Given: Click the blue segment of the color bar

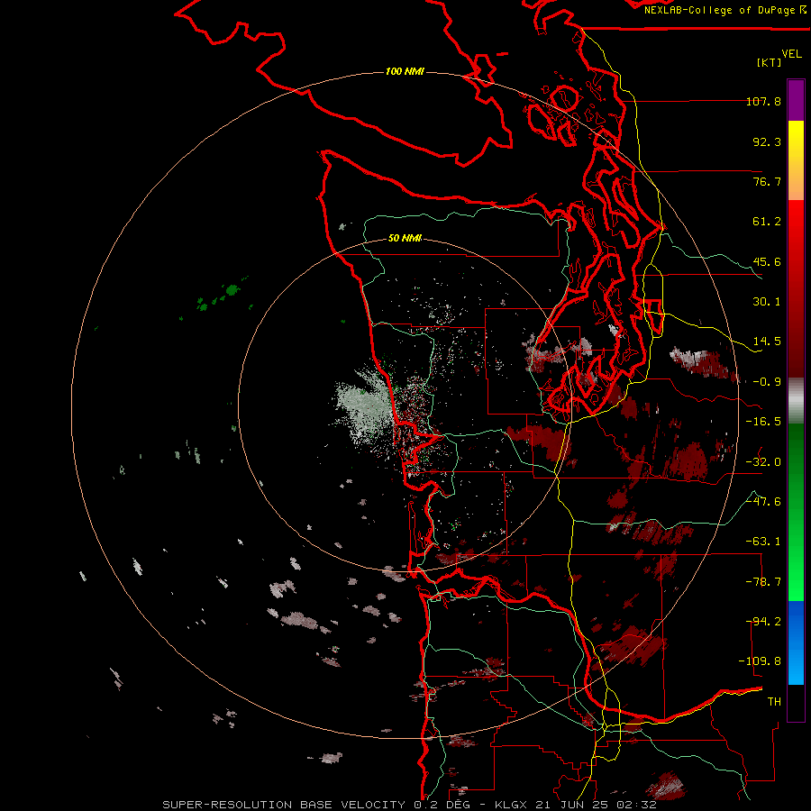Looking at the screenshot, I should pos(796,642).
